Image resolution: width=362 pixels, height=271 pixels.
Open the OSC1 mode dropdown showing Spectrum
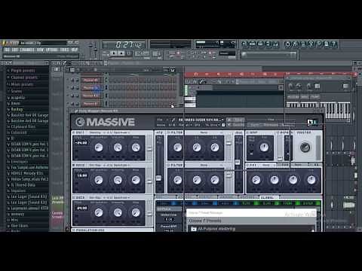pyautogui.click(x=121, y=132)
